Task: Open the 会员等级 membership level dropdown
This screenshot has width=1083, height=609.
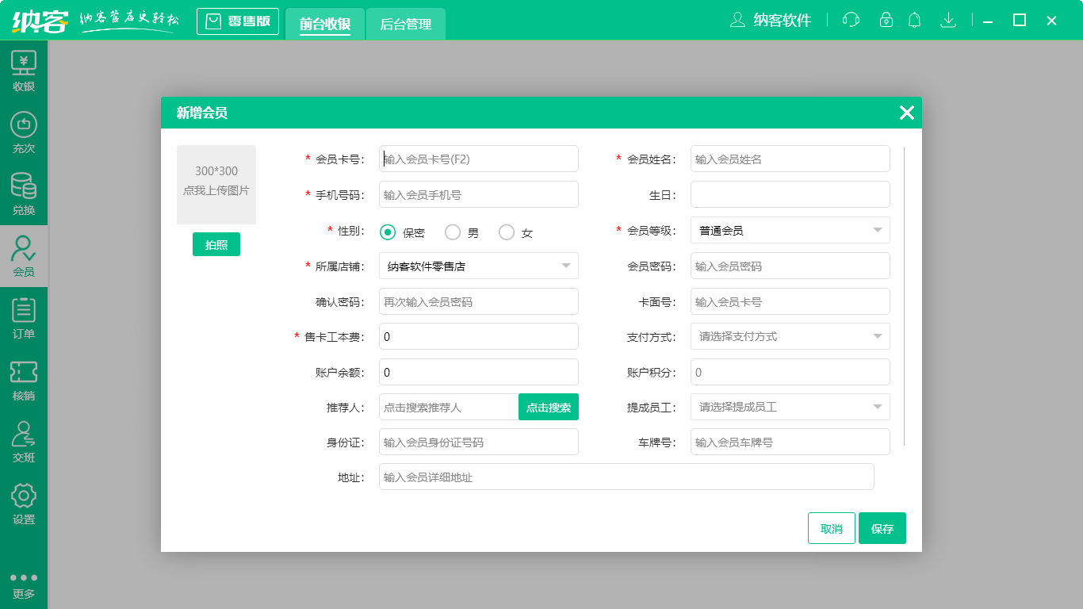Action: click(x=790, y=230)
